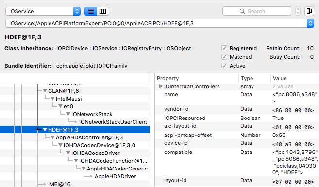Select the IMEI@16 entry
This screenshot has width=319, height=187.
point(59,184)
